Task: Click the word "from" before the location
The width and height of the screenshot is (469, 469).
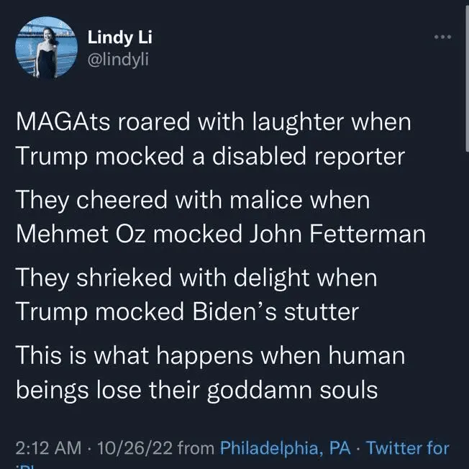Action: pyautogui.click(x=196, y=448)
